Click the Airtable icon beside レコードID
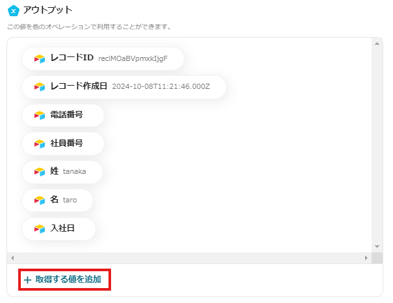 [x=40, y=58]
